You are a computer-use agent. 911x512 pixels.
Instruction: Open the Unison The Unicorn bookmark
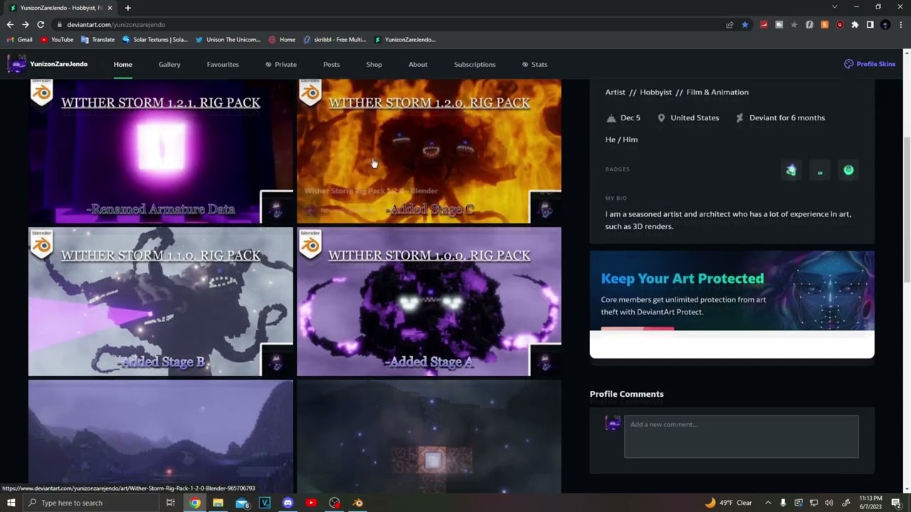[x=228, y=40]
